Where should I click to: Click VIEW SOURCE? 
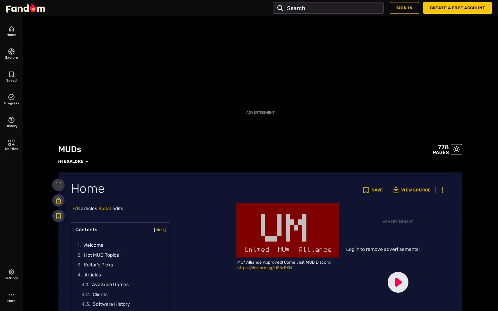click(x=412, y=190)
